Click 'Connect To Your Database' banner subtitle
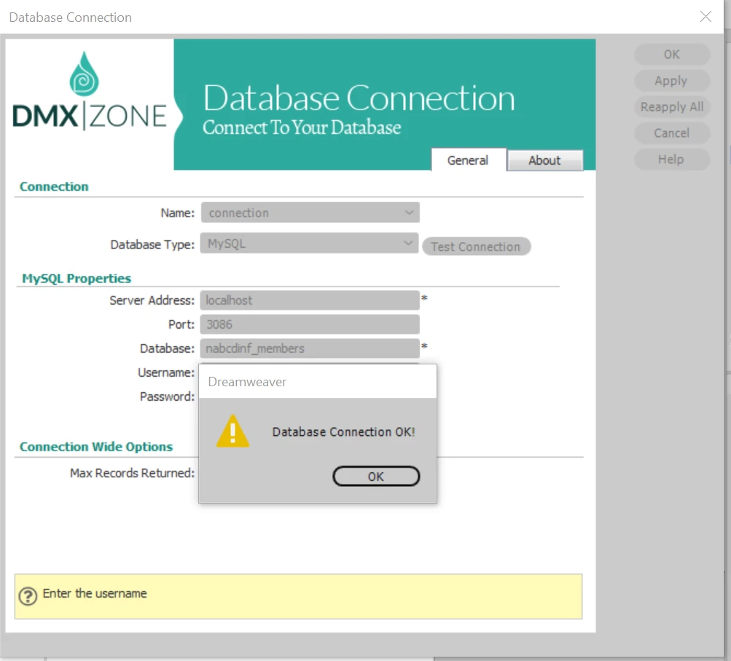Screen dimensions: 731x661 point(302,128)
